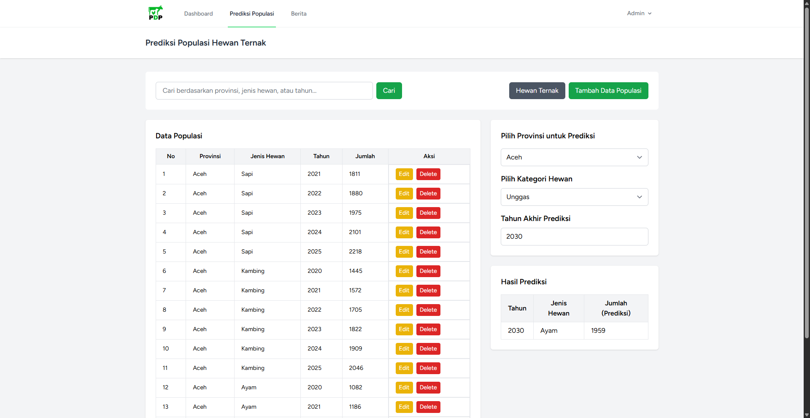This screenshot has width=810, height=418.
Task: Focus the population search input field
Action: [264, 91]
